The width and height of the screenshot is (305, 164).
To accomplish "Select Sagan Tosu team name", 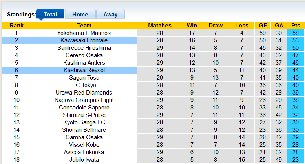I will [84, 78].
